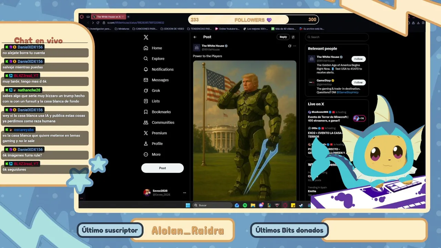
Task: Open Lists in the sidebar
Action: pyautogui.click(x=152, y=101)
